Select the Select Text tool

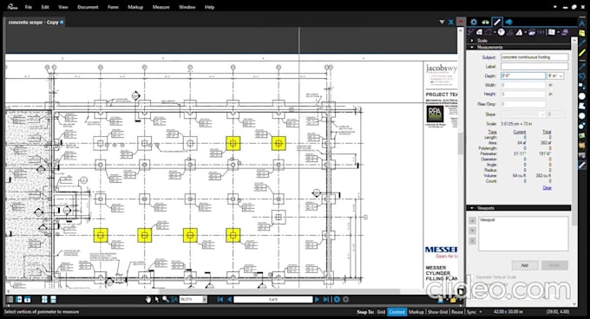(174, 299)
